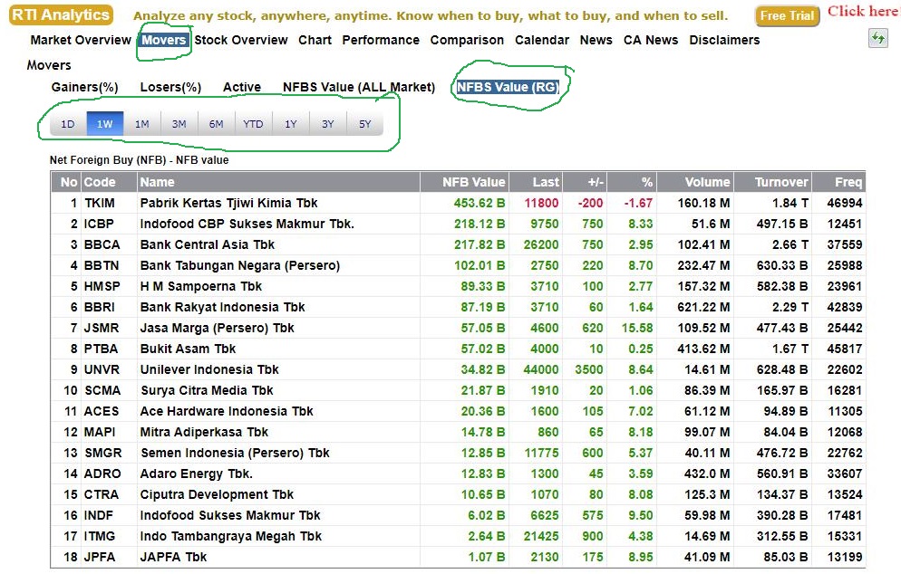Click stock code BBCA

[x=102, y=244]
